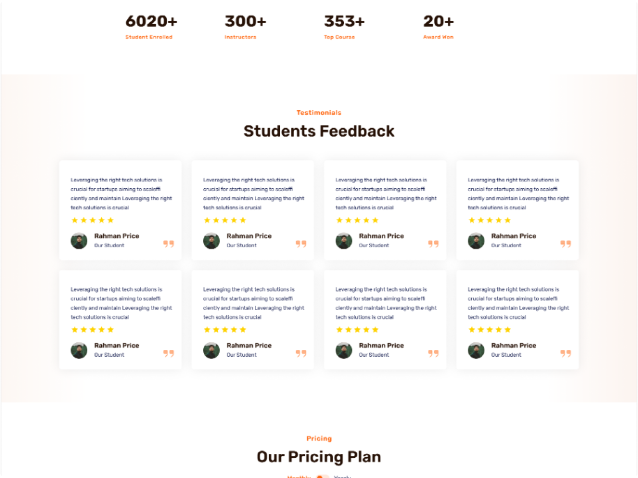Click quote icon in fourth bottom-row testimonial card
Image resolution: width=638 pixels, height=478 pixels.
pyautogui.click(x=566, y=353)
